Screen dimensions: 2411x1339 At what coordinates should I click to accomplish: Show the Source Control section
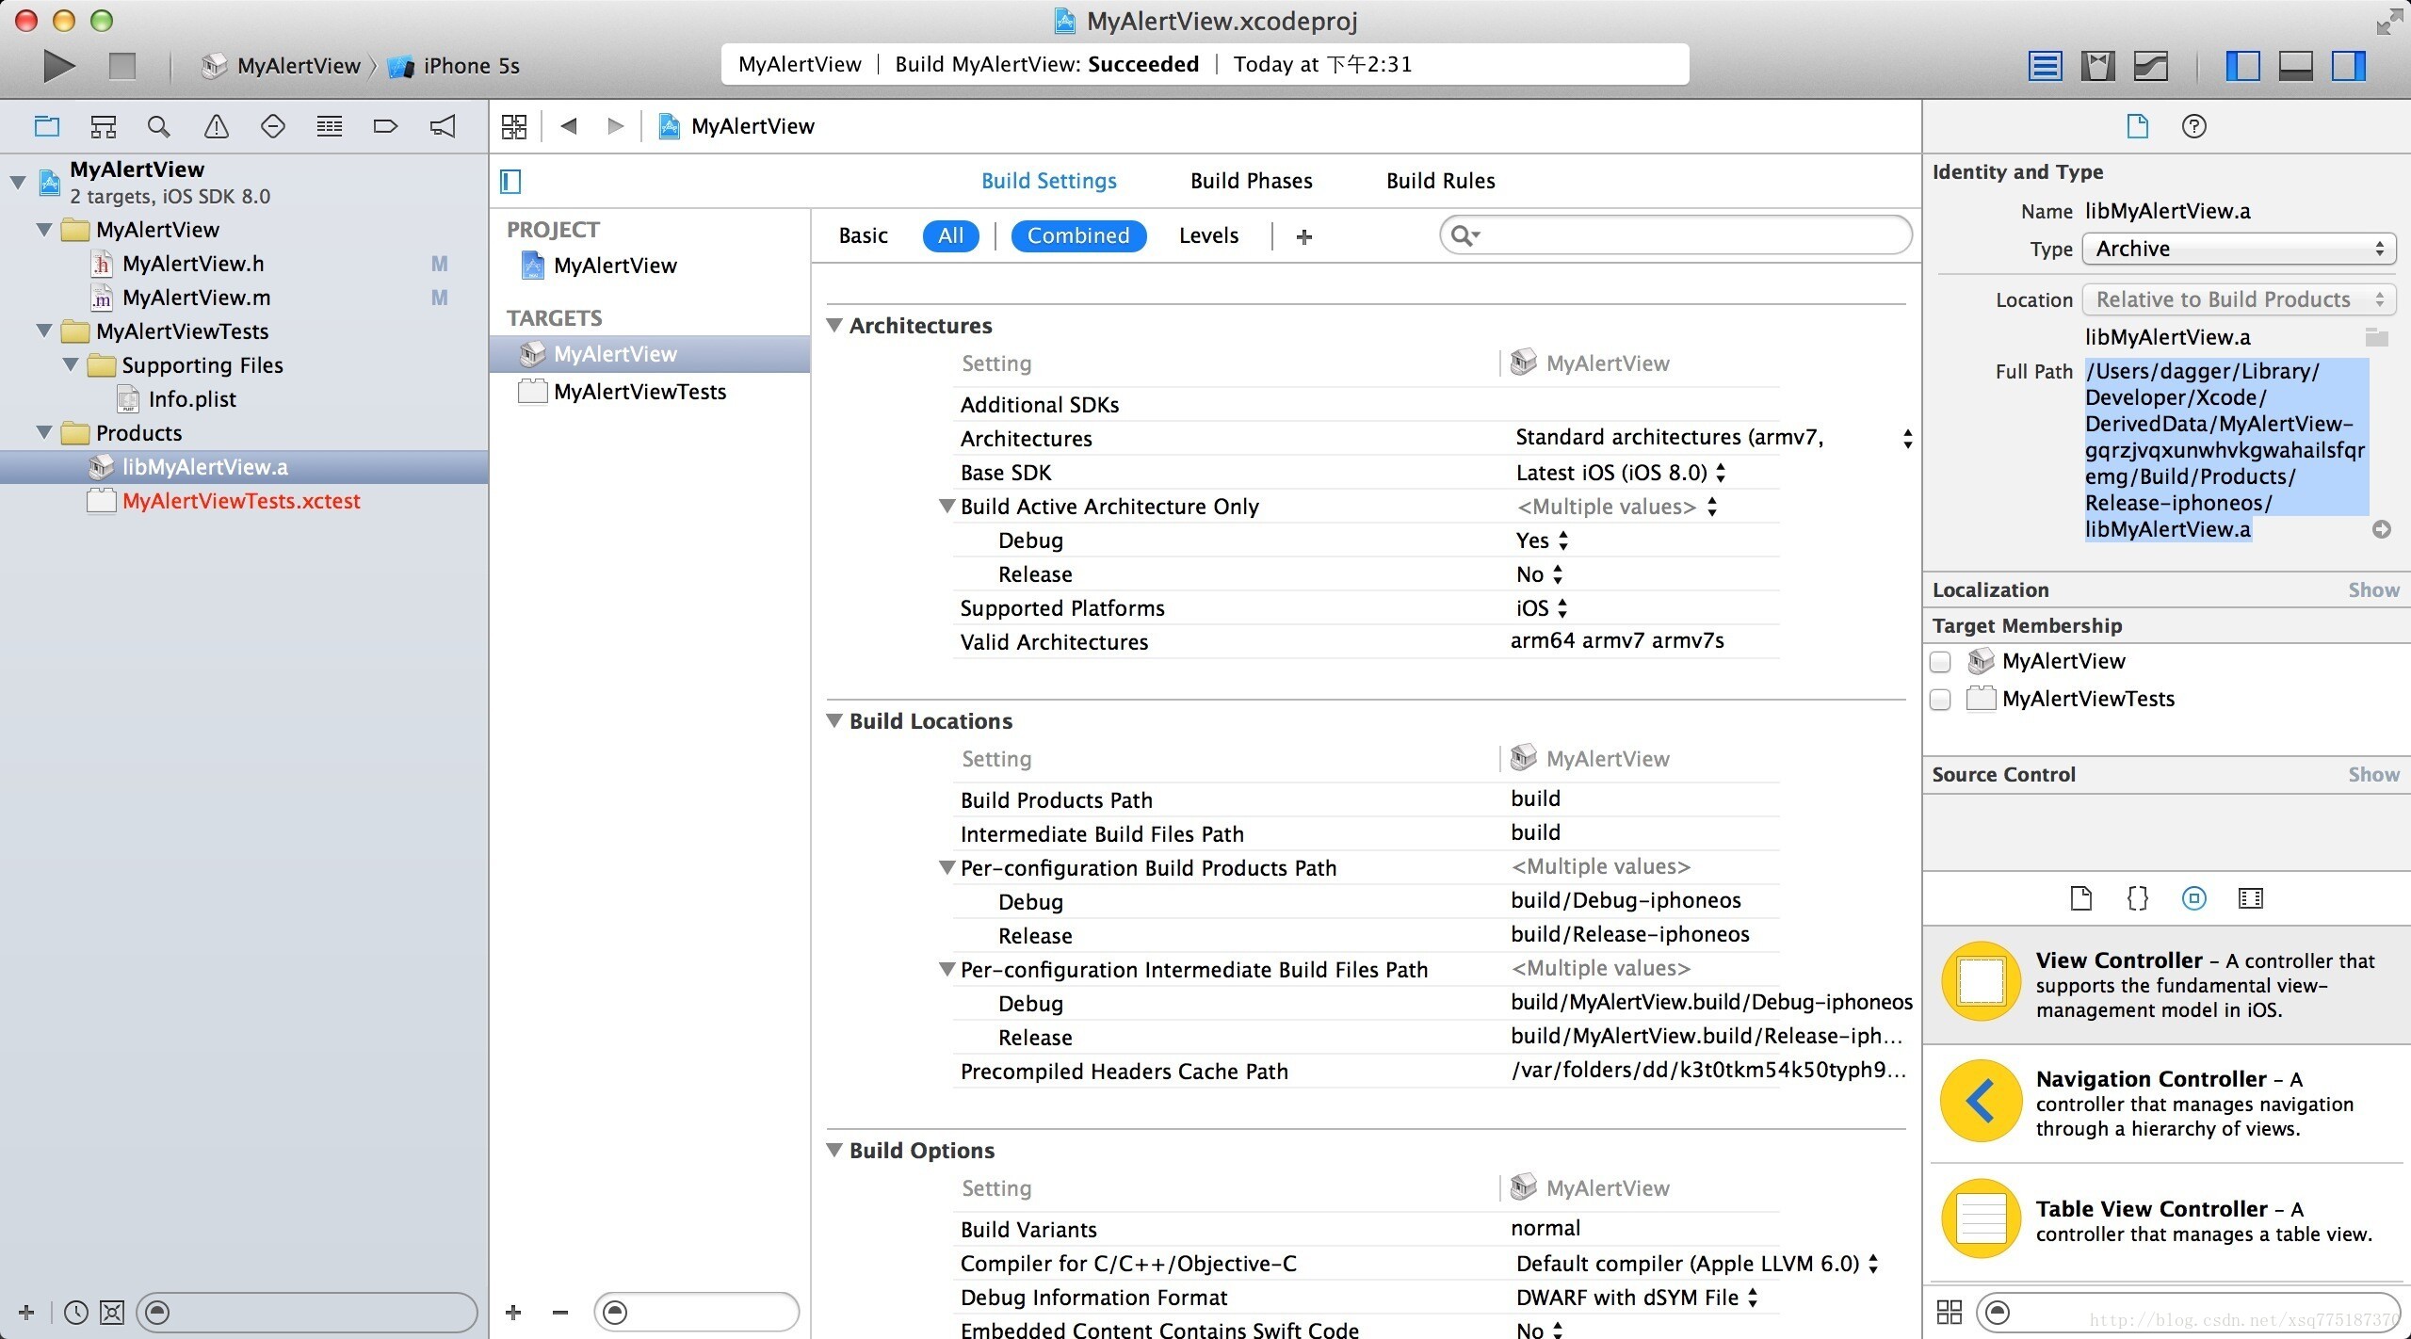[x=2373, y=775]
